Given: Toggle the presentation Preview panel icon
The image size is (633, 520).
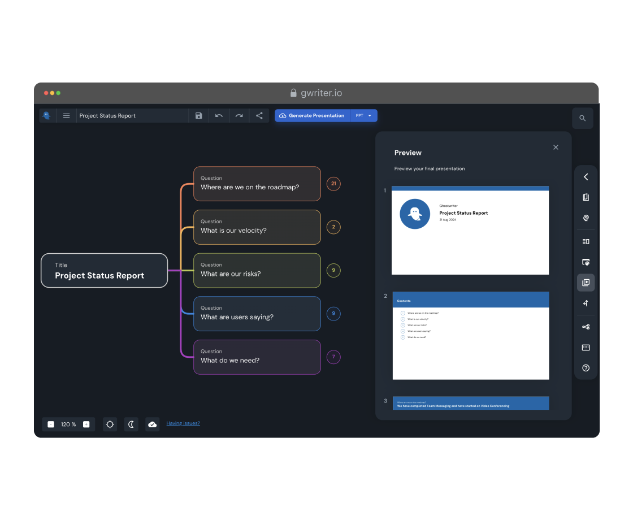Looking at the screenshot, I should [586, 283].
